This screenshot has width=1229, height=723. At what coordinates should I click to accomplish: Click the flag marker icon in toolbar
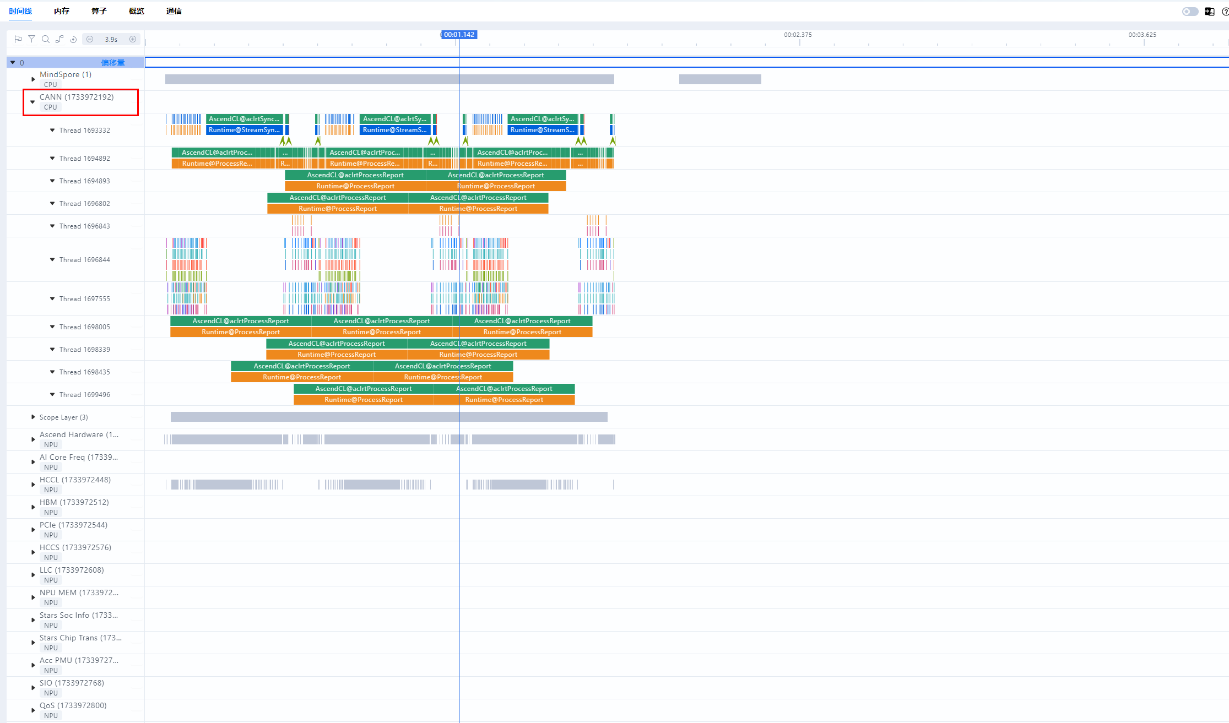(x=18, y=39)
